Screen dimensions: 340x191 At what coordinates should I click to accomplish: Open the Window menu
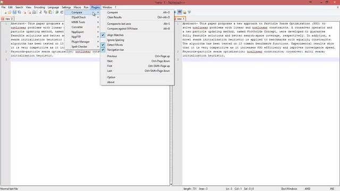[x=107, y=7]
